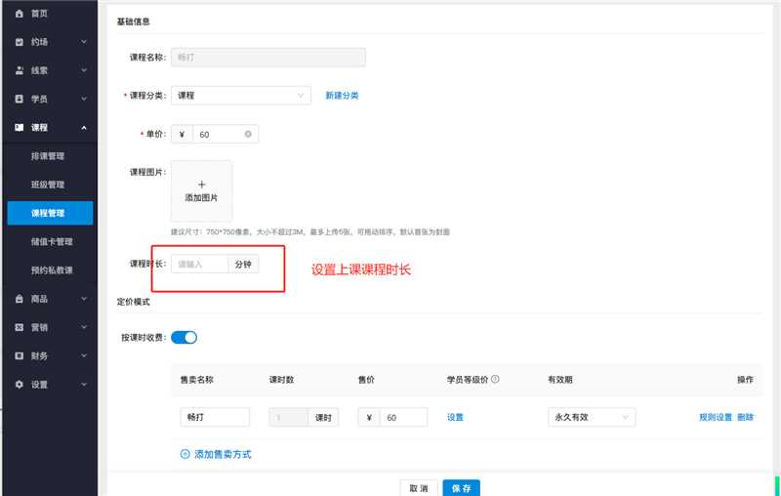Open 预约私教课 submenu item
The width and height of the screenshot is (781, 496).
point(52,269)
